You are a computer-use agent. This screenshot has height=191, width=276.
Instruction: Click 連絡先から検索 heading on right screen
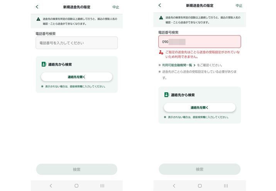coord(183,95)
